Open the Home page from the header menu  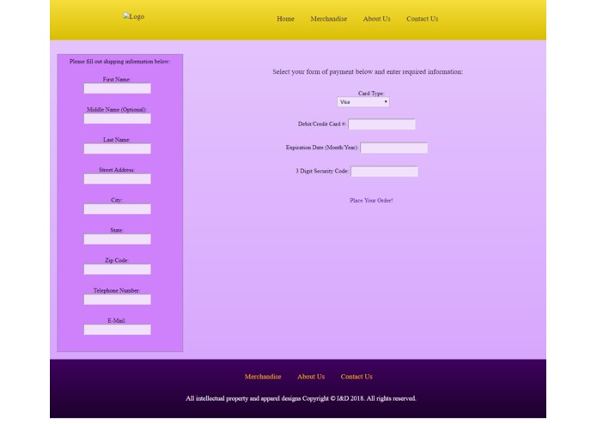(285, 19)
